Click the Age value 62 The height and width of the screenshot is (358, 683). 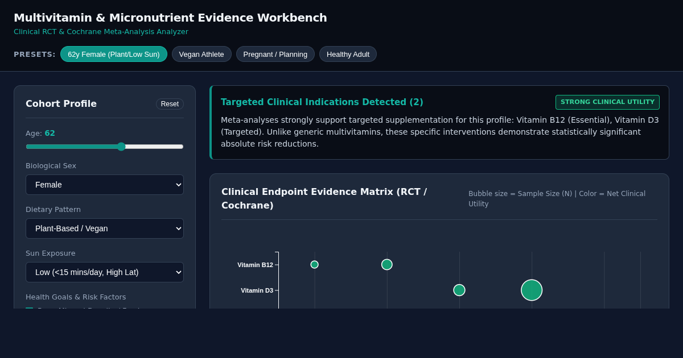tap(50, 134)
